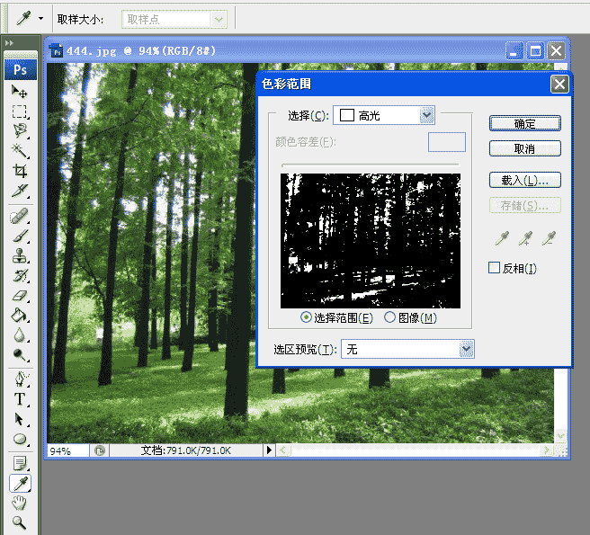This screenshot has width=590, height=535.
Task: Select the Horizontal Type tool
Action: (19, 399)
